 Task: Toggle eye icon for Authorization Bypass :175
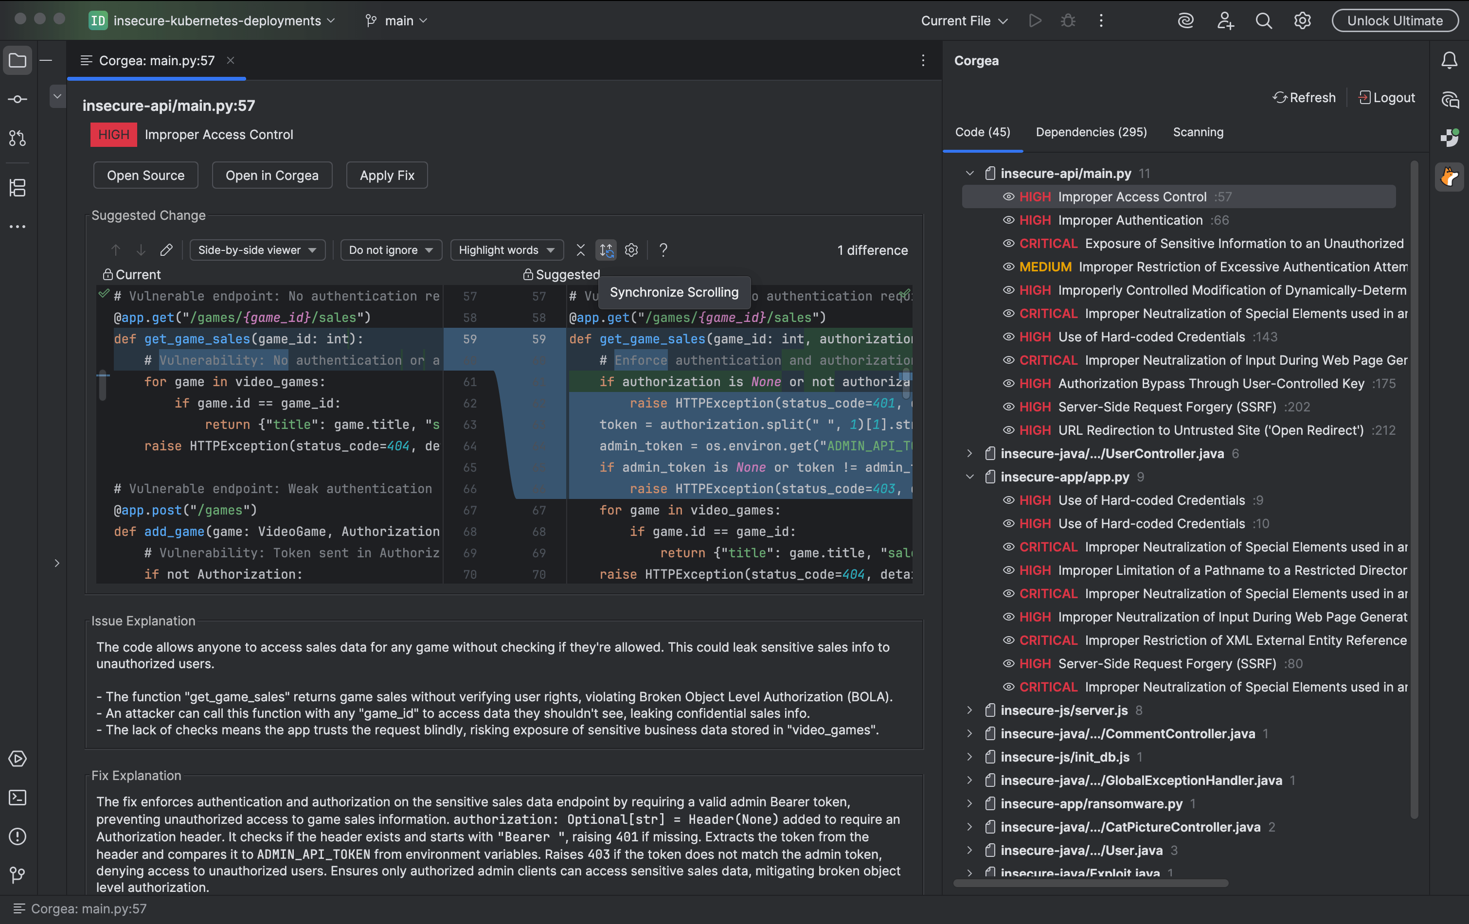[x=1008, y=384]
